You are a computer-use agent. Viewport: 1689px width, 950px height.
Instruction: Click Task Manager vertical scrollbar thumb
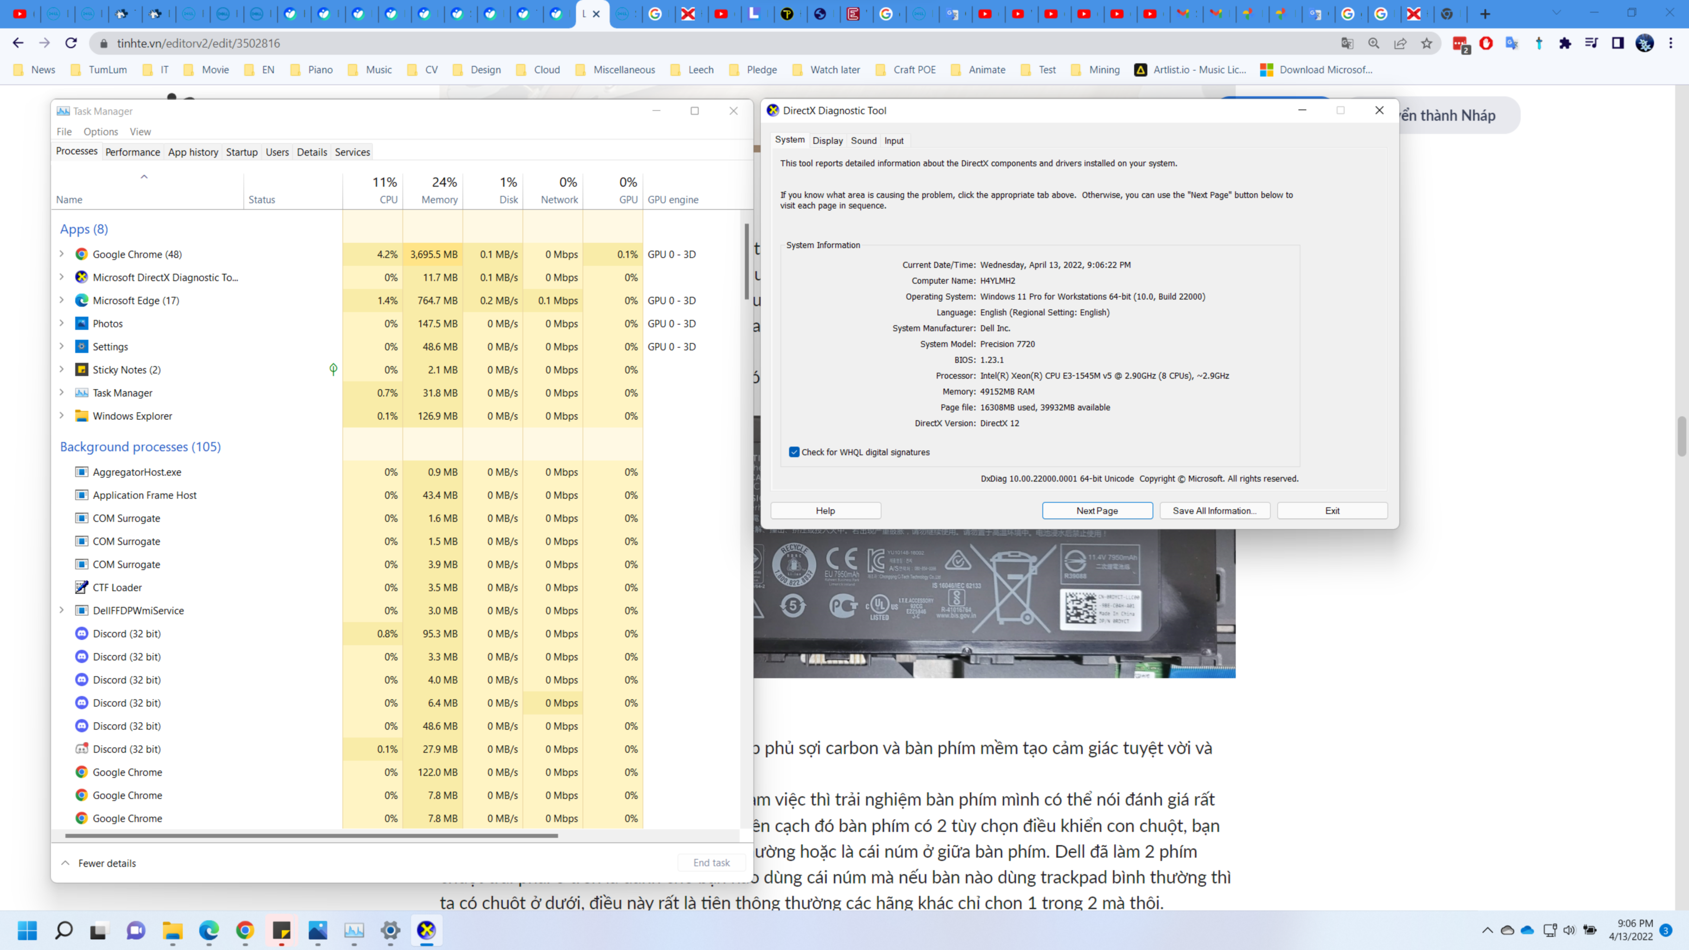point(747,262)
